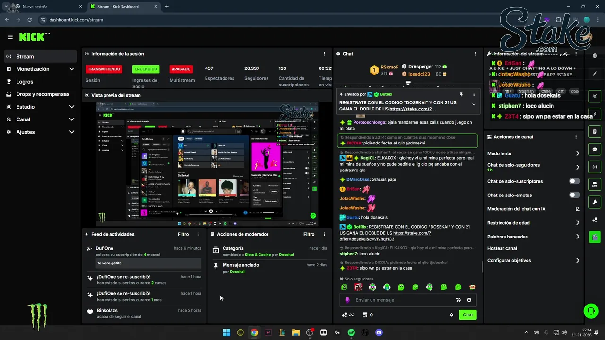Select the 'te kero gatito' message
Viewport: 605px width, 340px height.
(148, 263)
